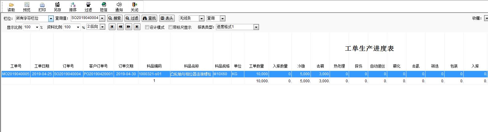This screenshot has height=132, width=488.
Task: Click the 工单号 column header
Action: [x=16, y=66]
